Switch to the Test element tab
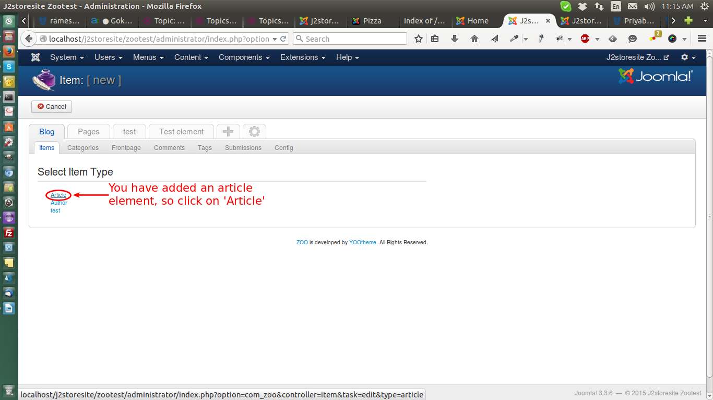713x400 pixels. coord(181,132)
